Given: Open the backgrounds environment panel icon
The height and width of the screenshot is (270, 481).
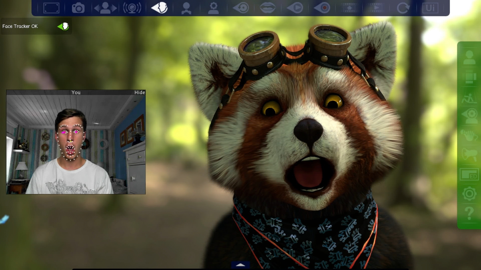Looking at the screenshot, I should click(x=469, y=98).
